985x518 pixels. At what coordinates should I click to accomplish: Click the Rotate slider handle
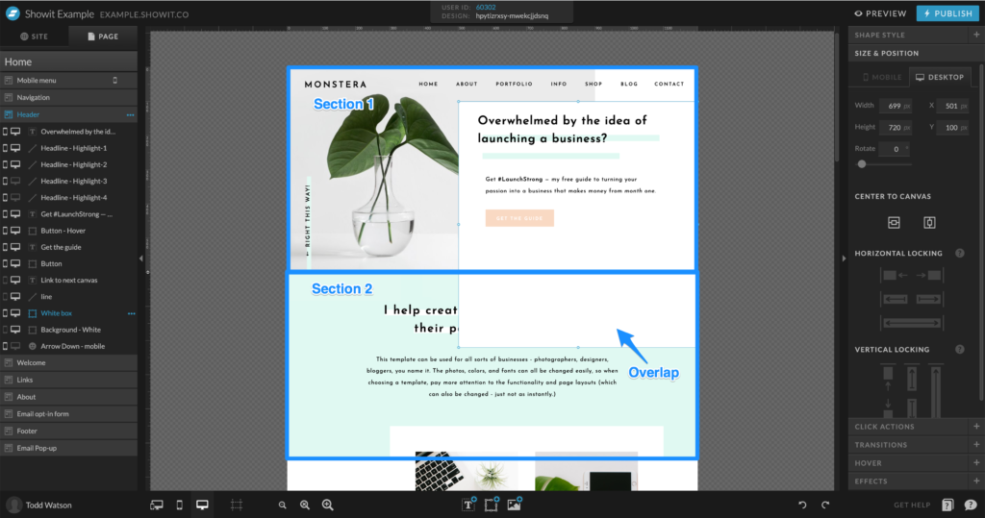[x=862, y=164]
